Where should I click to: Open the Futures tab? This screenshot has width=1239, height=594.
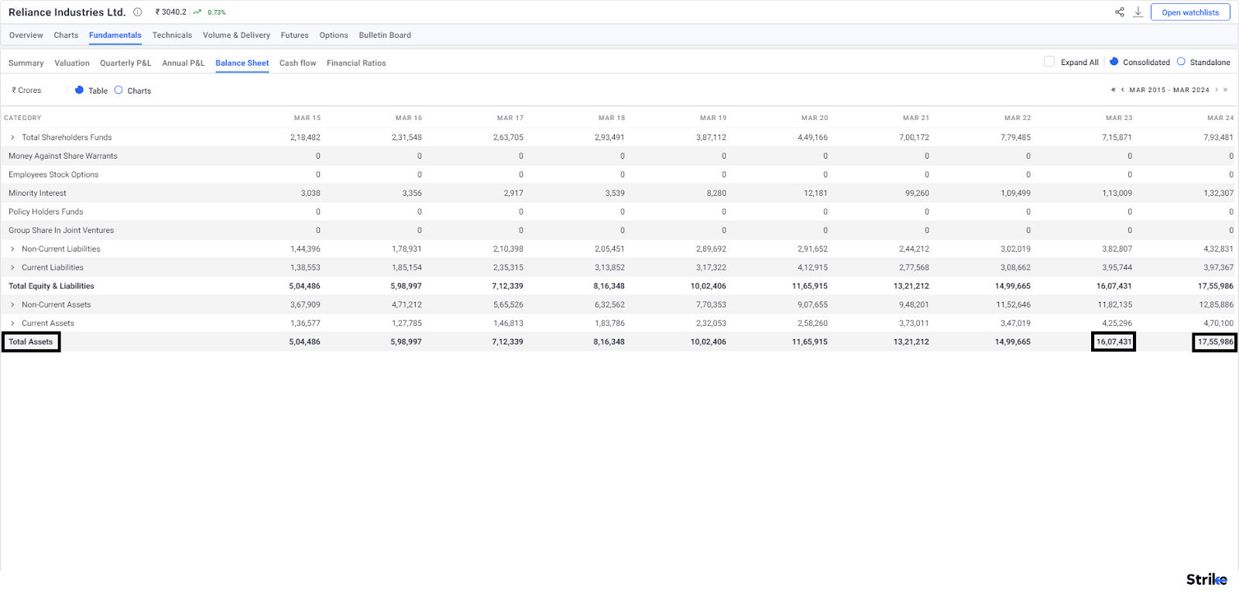click(294, 35)
